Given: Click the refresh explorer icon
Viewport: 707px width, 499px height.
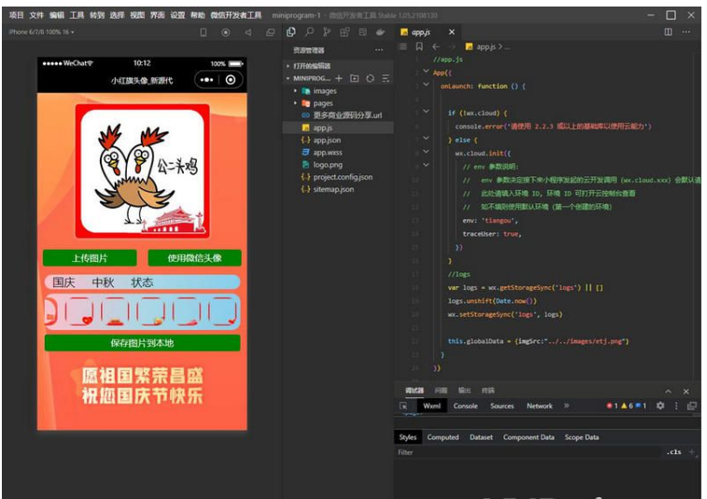Looking at the screenshot, I should coord(370,78).
